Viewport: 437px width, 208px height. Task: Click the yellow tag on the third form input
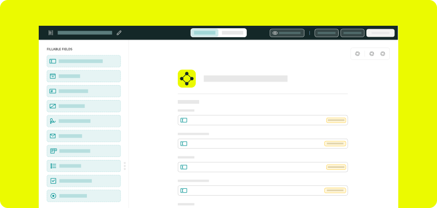coord(336,167)
